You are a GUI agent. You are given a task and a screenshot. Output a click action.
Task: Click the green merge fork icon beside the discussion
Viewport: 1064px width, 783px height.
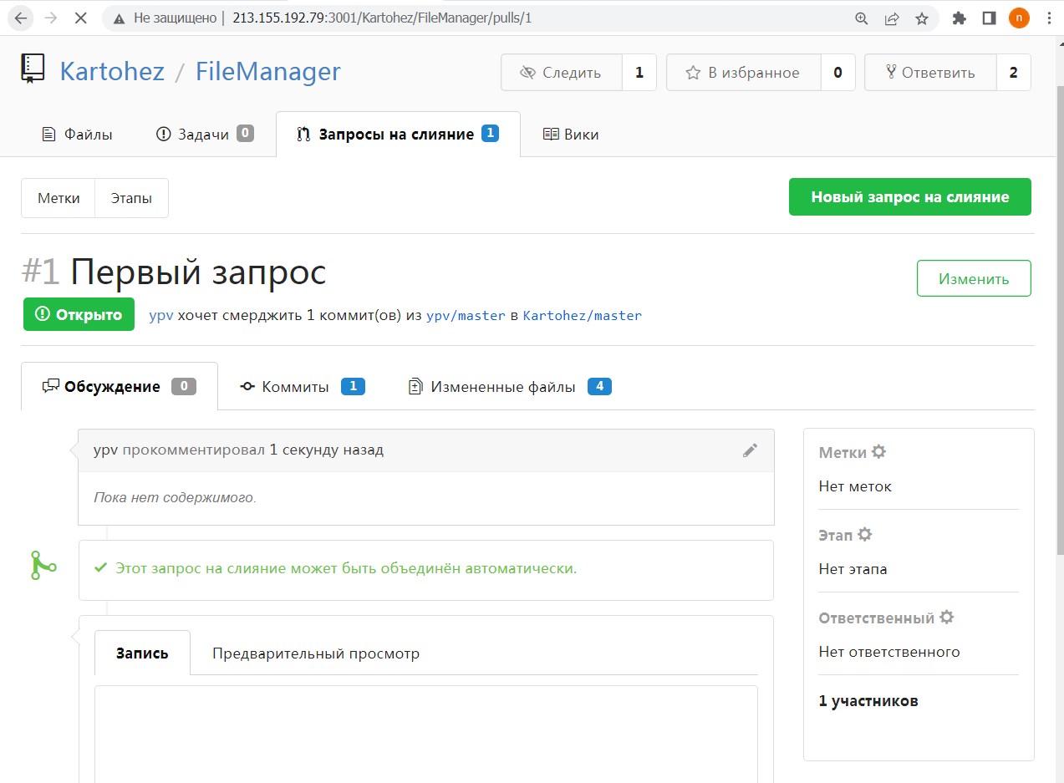43,565
